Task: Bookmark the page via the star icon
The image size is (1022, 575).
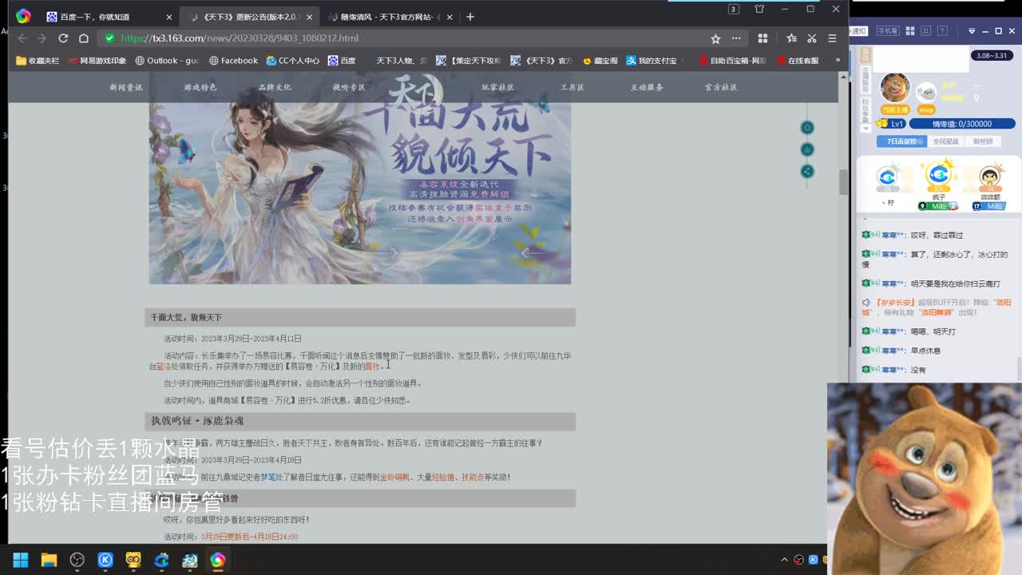Action: 715,38
